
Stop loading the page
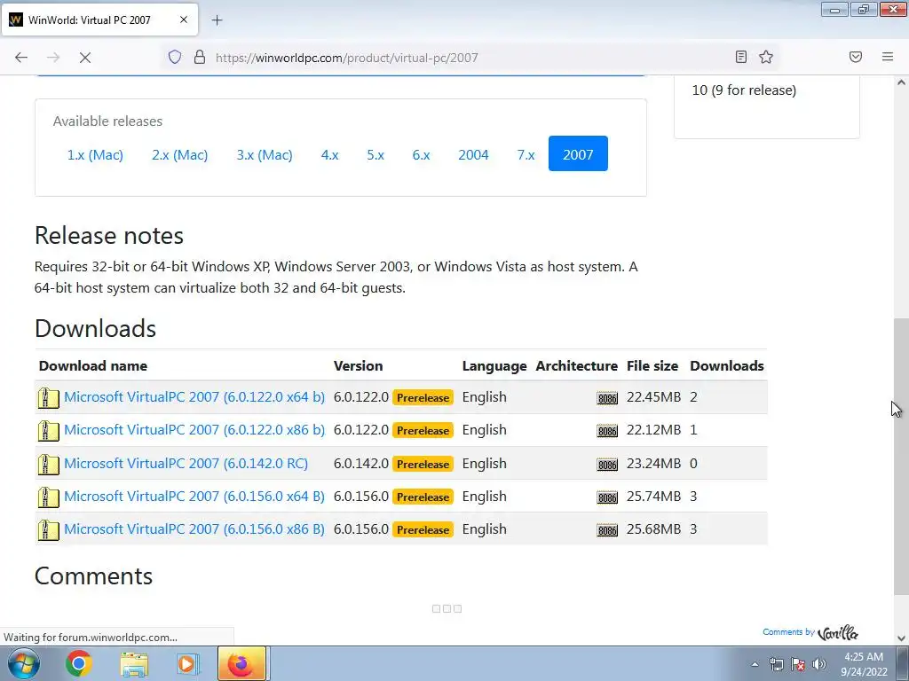[x=85, y=58]
